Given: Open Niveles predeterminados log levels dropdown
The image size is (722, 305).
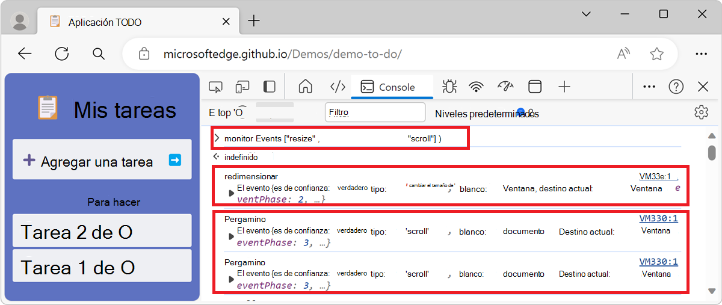Looking at the screenshot, I should (x=486, y=114).
